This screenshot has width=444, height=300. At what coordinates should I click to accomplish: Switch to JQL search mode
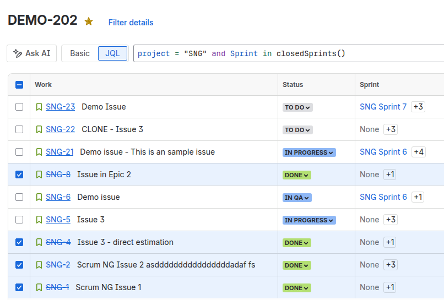(112, 53)
